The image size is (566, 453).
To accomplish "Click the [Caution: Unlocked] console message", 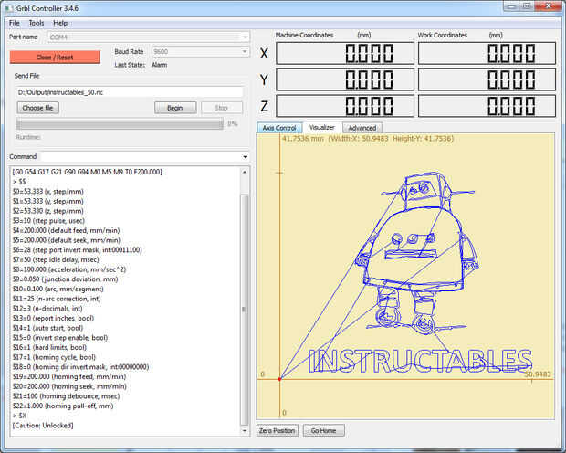I will point(43,426).
